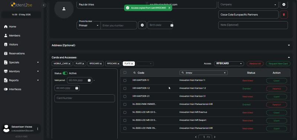Go to the previous table page
The width and height of the screenshot is (297, 140).
(196, 137)
